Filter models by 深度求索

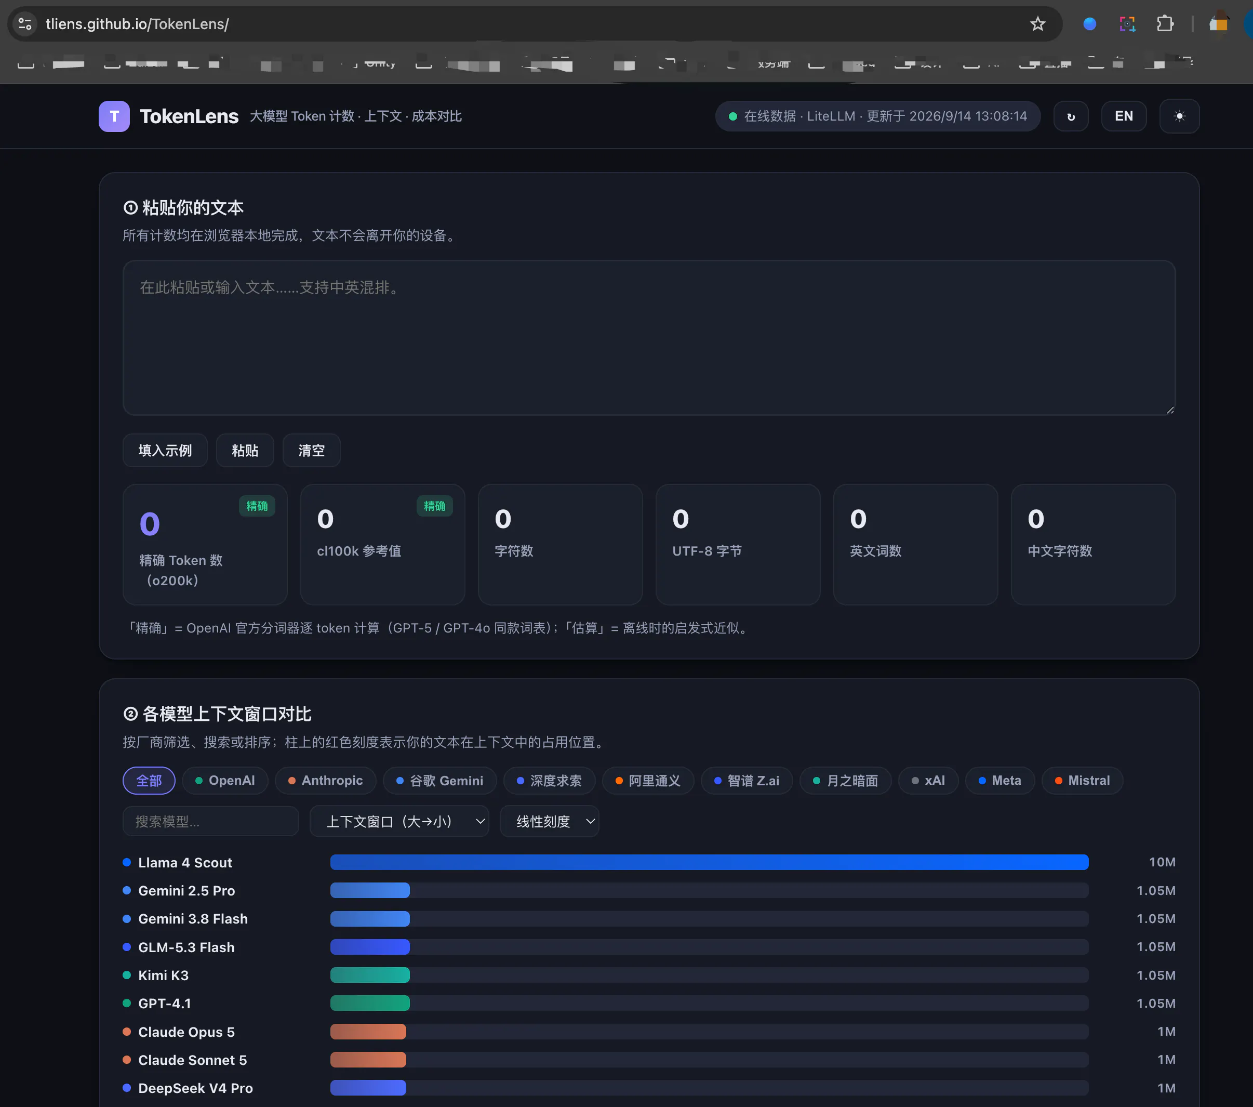tap(549, 781)
